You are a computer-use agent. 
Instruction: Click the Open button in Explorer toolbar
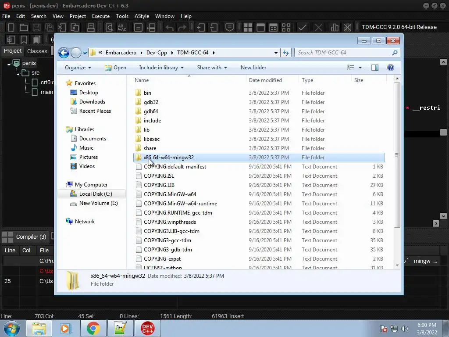pos(115,68)
